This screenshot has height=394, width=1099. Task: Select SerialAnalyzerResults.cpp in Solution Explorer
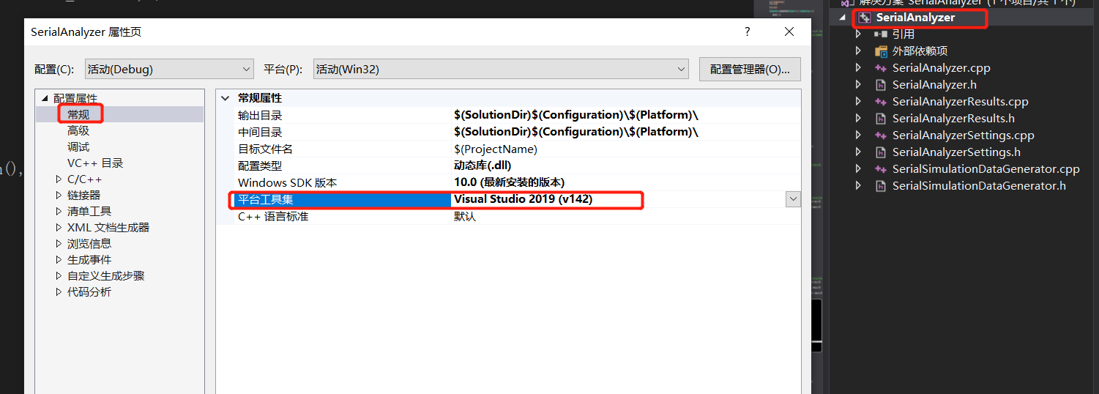tap(960, 102)
